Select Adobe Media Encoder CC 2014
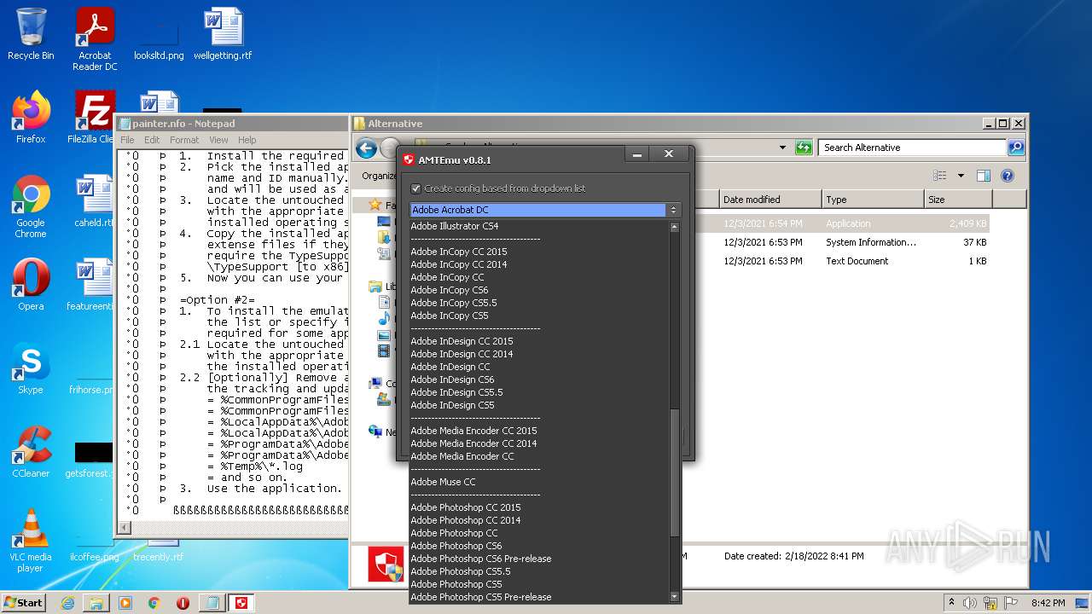Viewport: 1092px width, 614px height. (538, 443)
